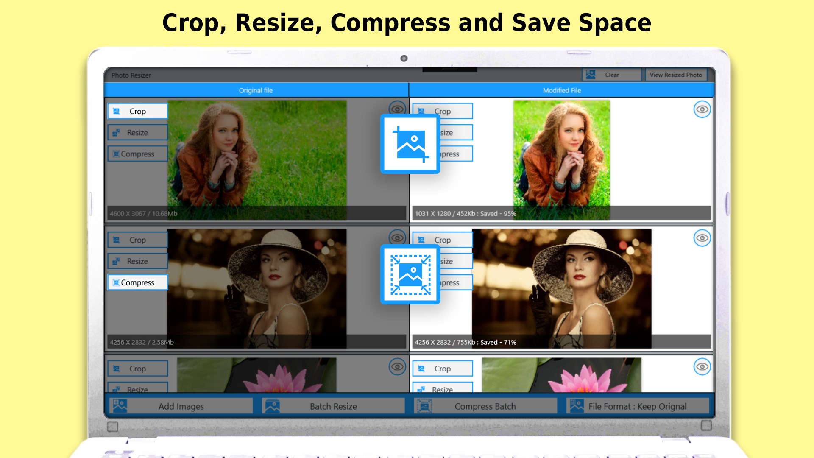This screenshot has width=814, height=458.
Task: Toggle eye preview on first original photo
Action: (x=397, y=109)
